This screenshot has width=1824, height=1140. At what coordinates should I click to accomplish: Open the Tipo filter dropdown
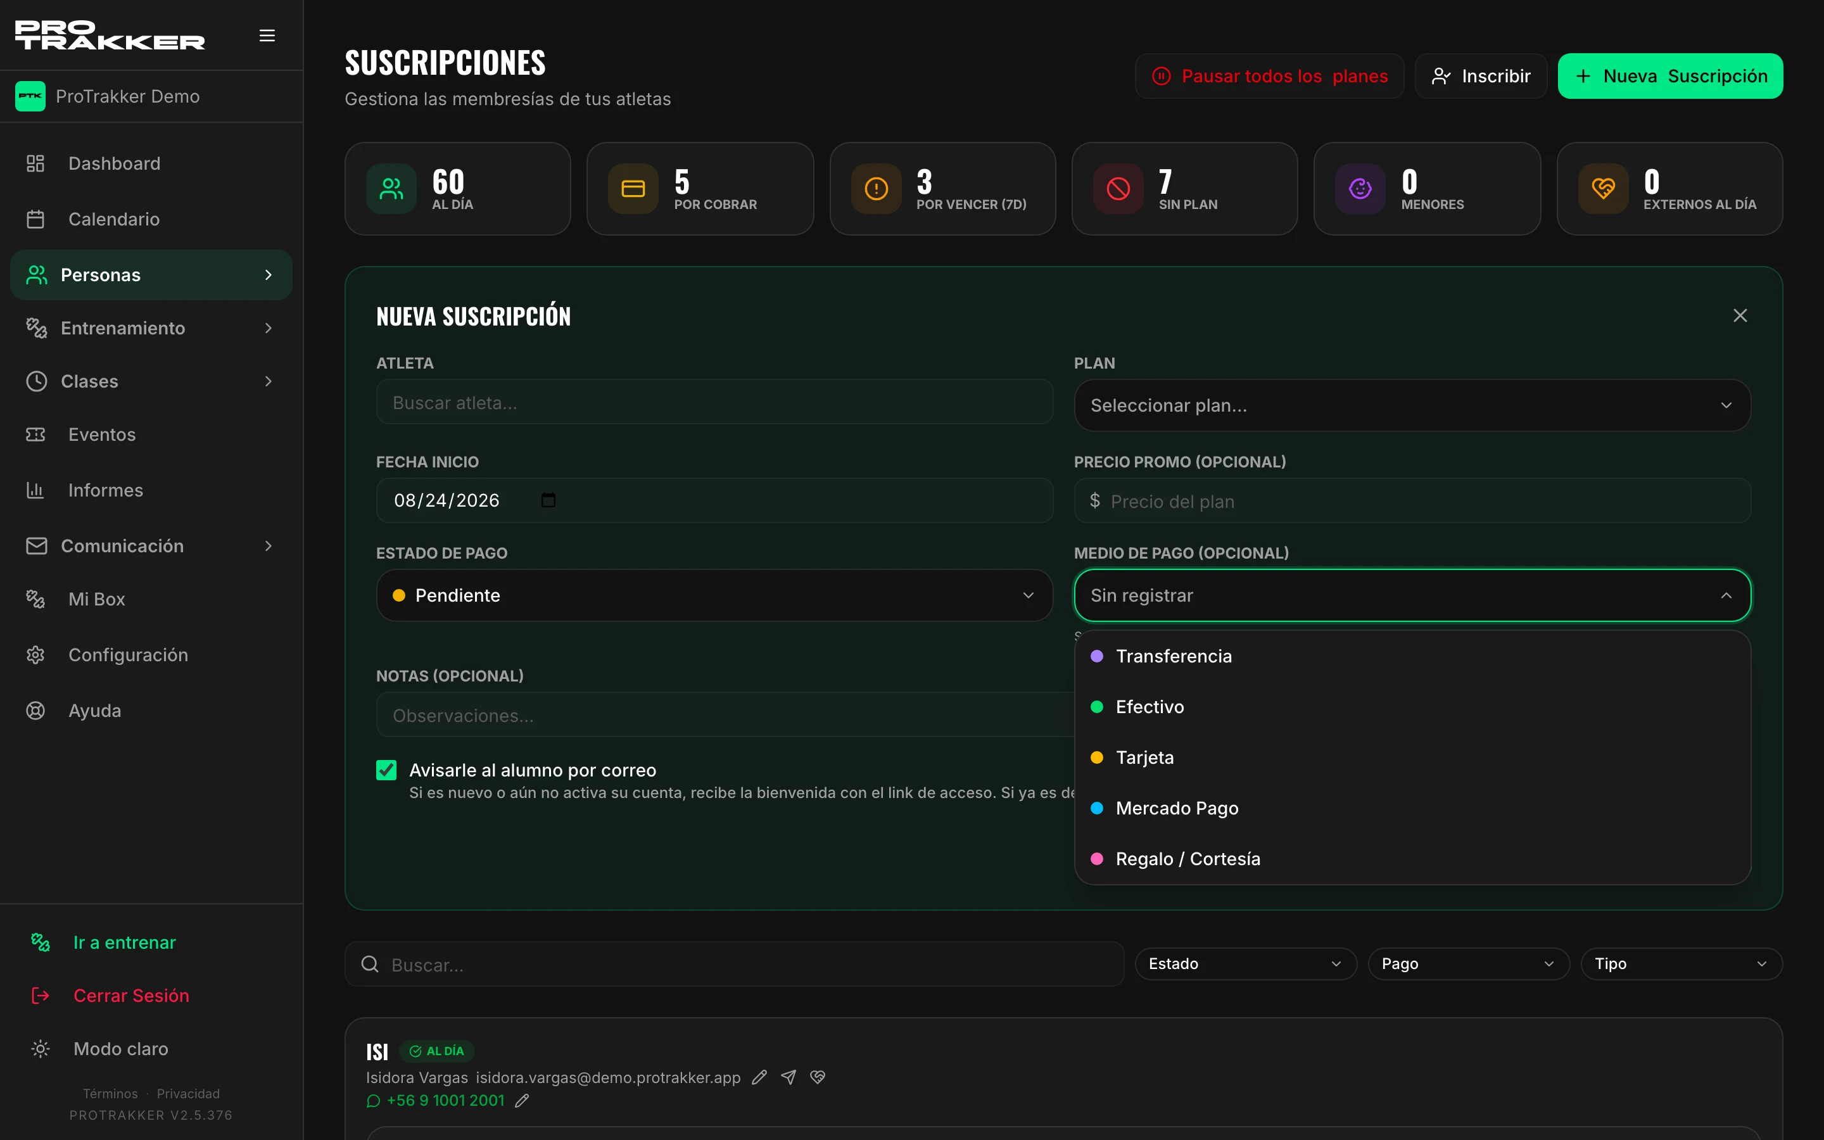pyautogui.click(x=1681, y=963)
